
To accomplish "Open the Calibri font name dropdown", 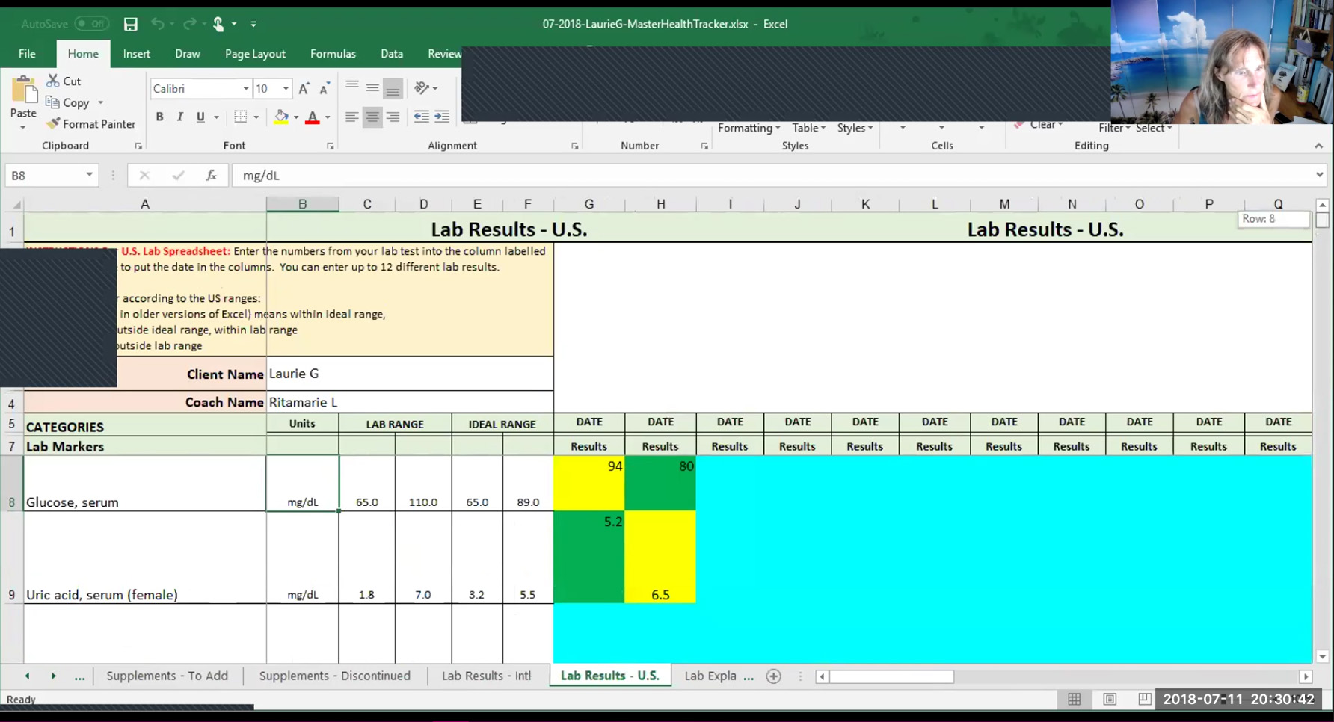I will click(x=245, y=89).
